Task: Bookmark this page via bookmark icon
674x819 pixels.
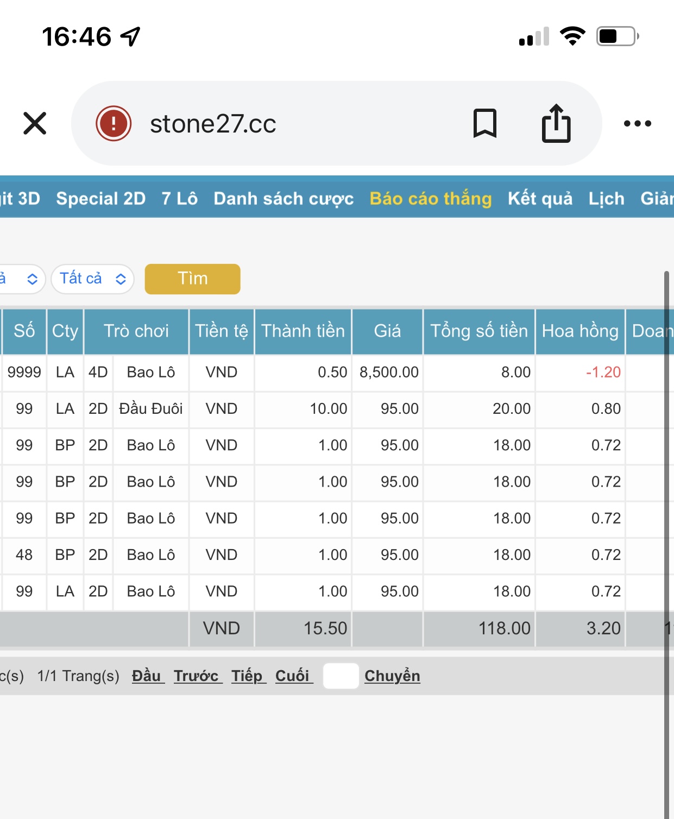Action: click(484, 123)
